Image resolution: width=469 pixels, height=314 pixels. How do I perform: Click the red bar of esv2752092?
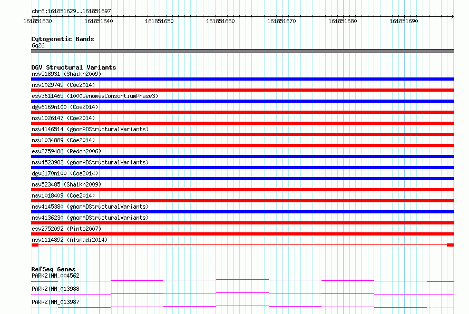tap(242, 234)
